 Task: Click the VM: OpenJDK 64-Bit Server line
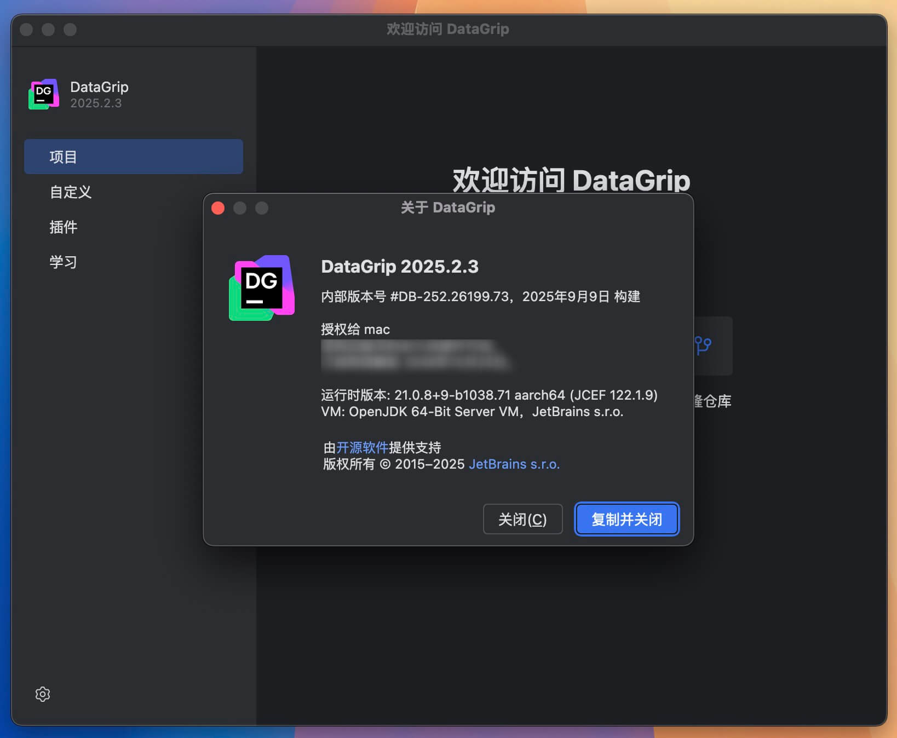coord(472,412)
